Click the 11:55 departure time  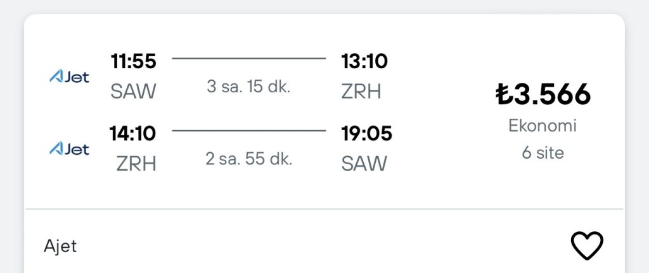pos(133,62)
